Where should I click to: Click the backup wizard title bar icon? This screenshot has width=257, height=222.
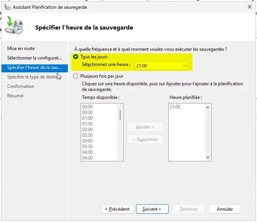tap(6, 7)
